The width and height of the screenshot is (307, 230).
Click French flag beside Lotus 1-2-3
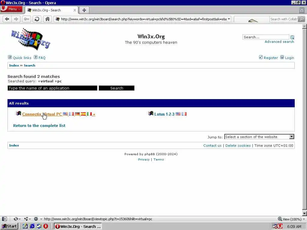184,114
